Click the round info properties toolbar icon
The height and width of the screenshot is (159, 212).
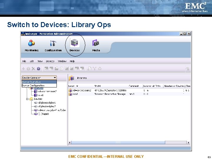(28, 69)
